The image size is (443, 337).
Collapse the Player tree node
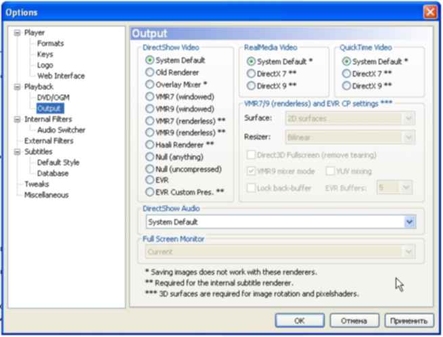click(18, 32)
